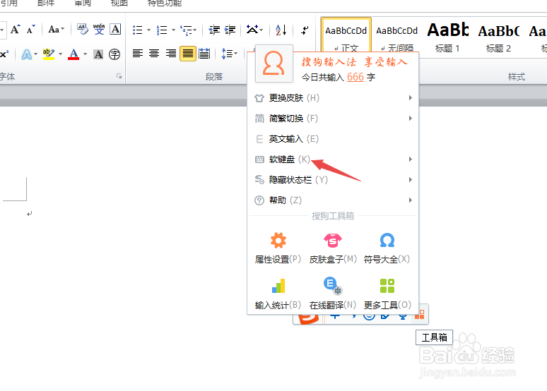Toggle show paragraph marks icon
This screenshot has width=547, height=391.
305,30
